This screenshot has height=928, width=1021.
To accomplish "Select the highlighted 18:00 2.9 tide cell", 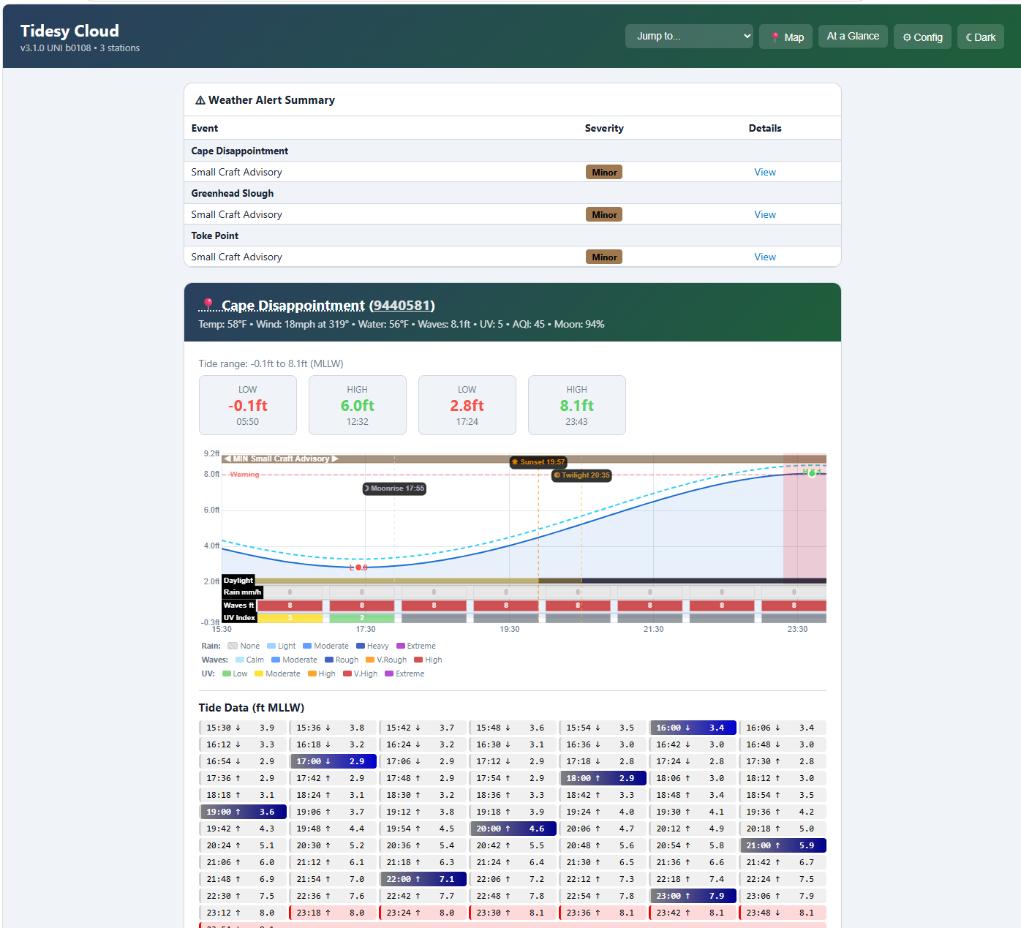I will (603, 778).
